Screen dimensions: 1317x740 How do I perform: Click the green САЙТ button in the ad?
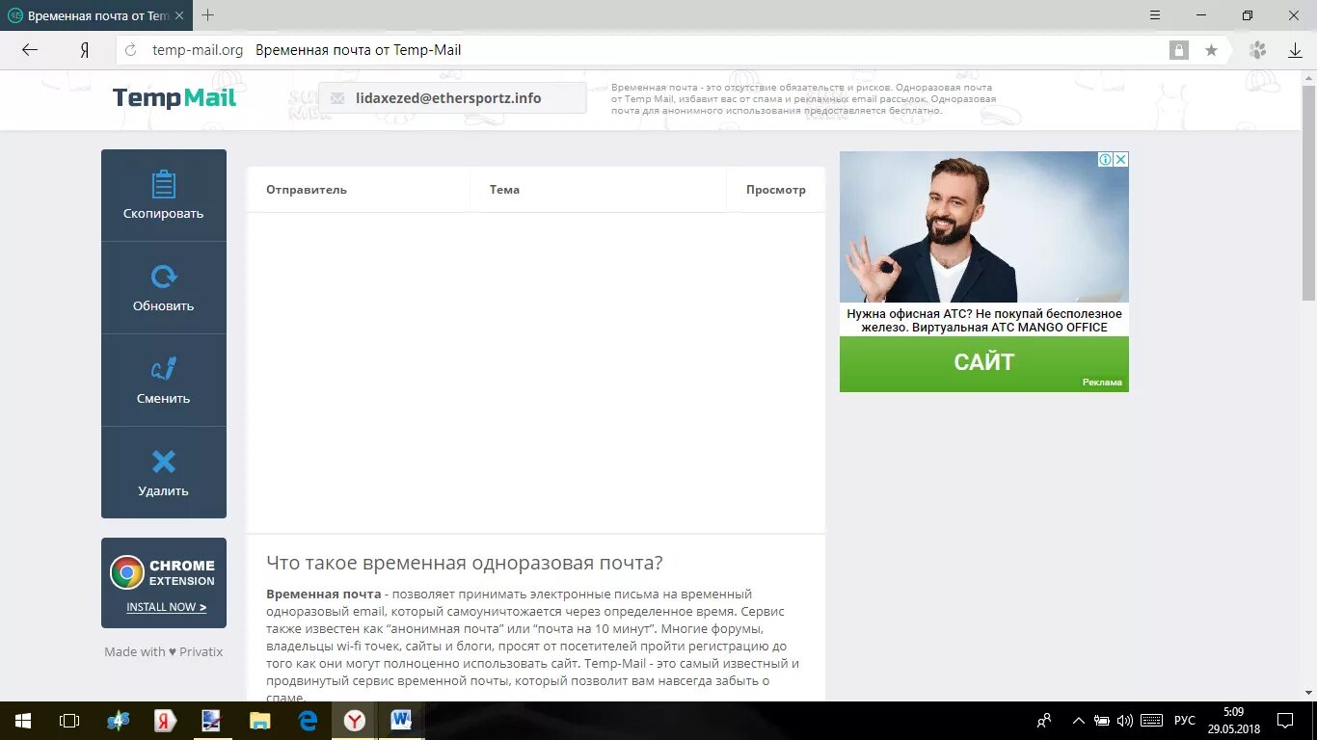(983, 363)
